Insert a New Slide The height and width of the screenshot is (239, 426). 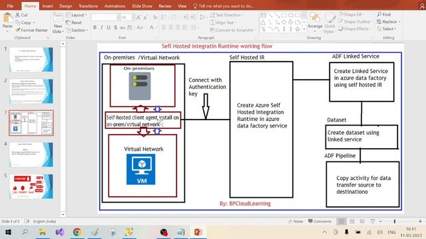click(58, 23)
